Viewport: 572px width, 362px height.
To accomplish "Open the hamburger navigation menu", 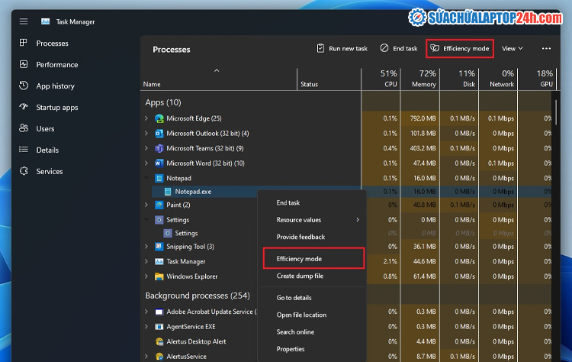I will click(x=24, y=21).
